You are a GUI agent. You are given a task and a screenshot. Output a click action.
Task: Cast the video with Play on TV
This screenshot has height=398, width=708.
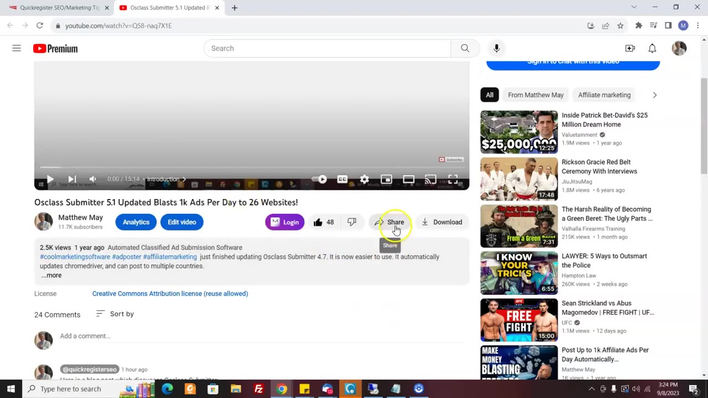[430, 179]
